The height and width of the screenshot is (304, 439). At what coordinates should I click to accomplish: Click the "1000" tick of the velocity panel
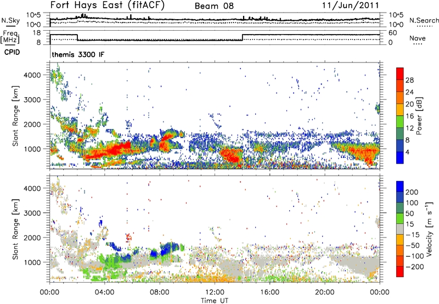click(32, 262)
